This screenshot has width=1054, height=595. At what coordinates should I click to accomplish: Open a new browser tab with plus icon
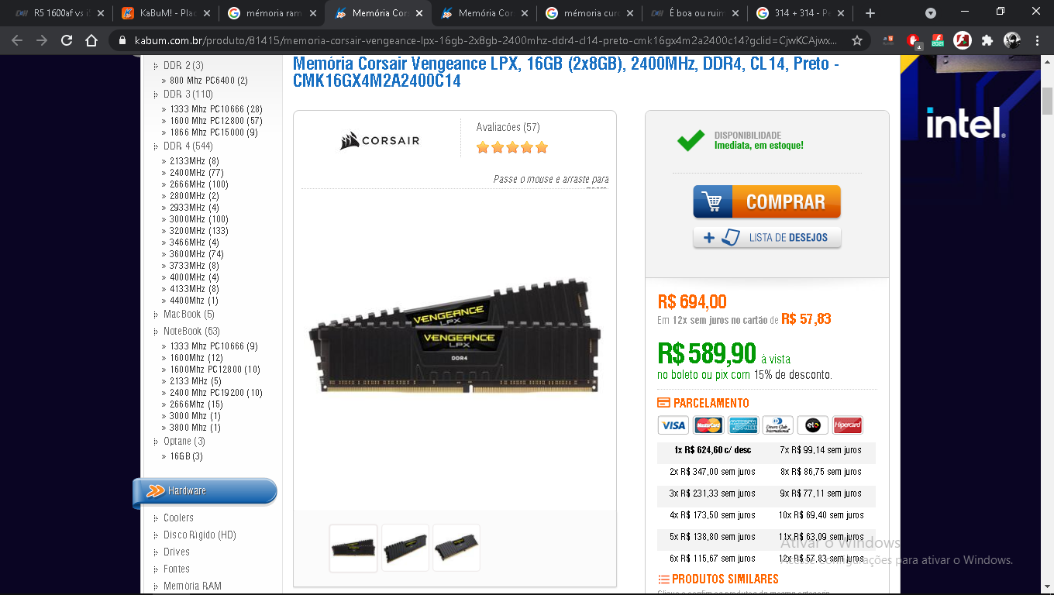(x=870, y=13)
